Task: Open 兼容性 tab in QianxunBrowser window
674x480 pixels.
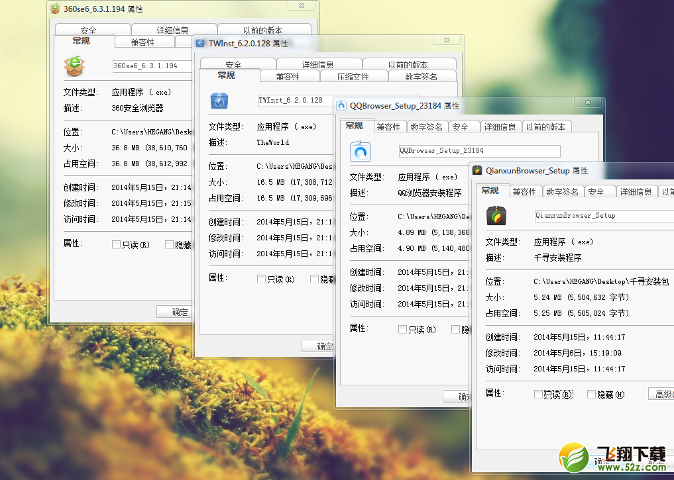Action: point(526,191)
